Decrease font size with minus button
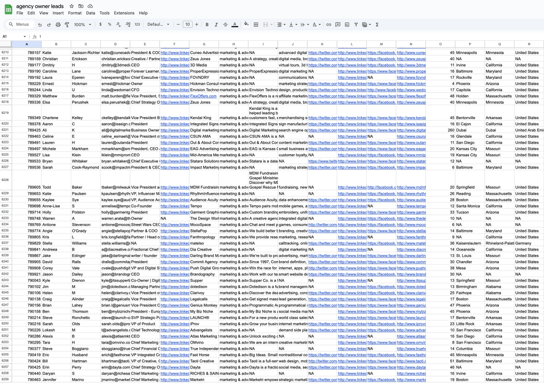Screen dimensions: 544x383 (x=178, y=24)
